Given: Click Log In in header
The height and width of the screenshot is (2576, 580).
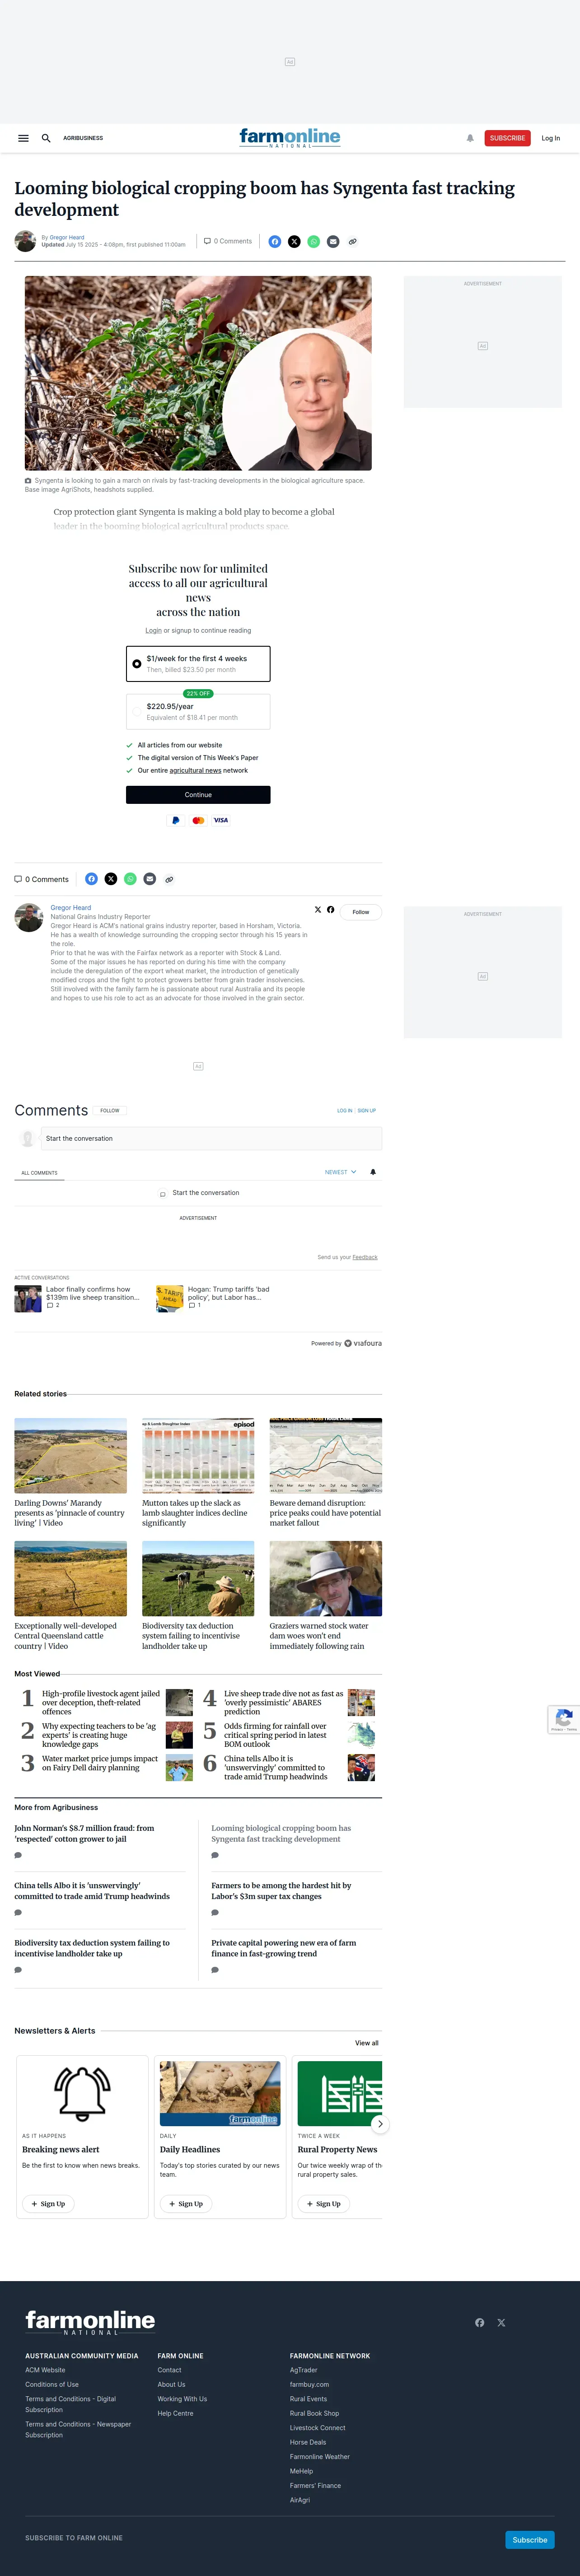Looking at the screenshot, I should [551, 138].
